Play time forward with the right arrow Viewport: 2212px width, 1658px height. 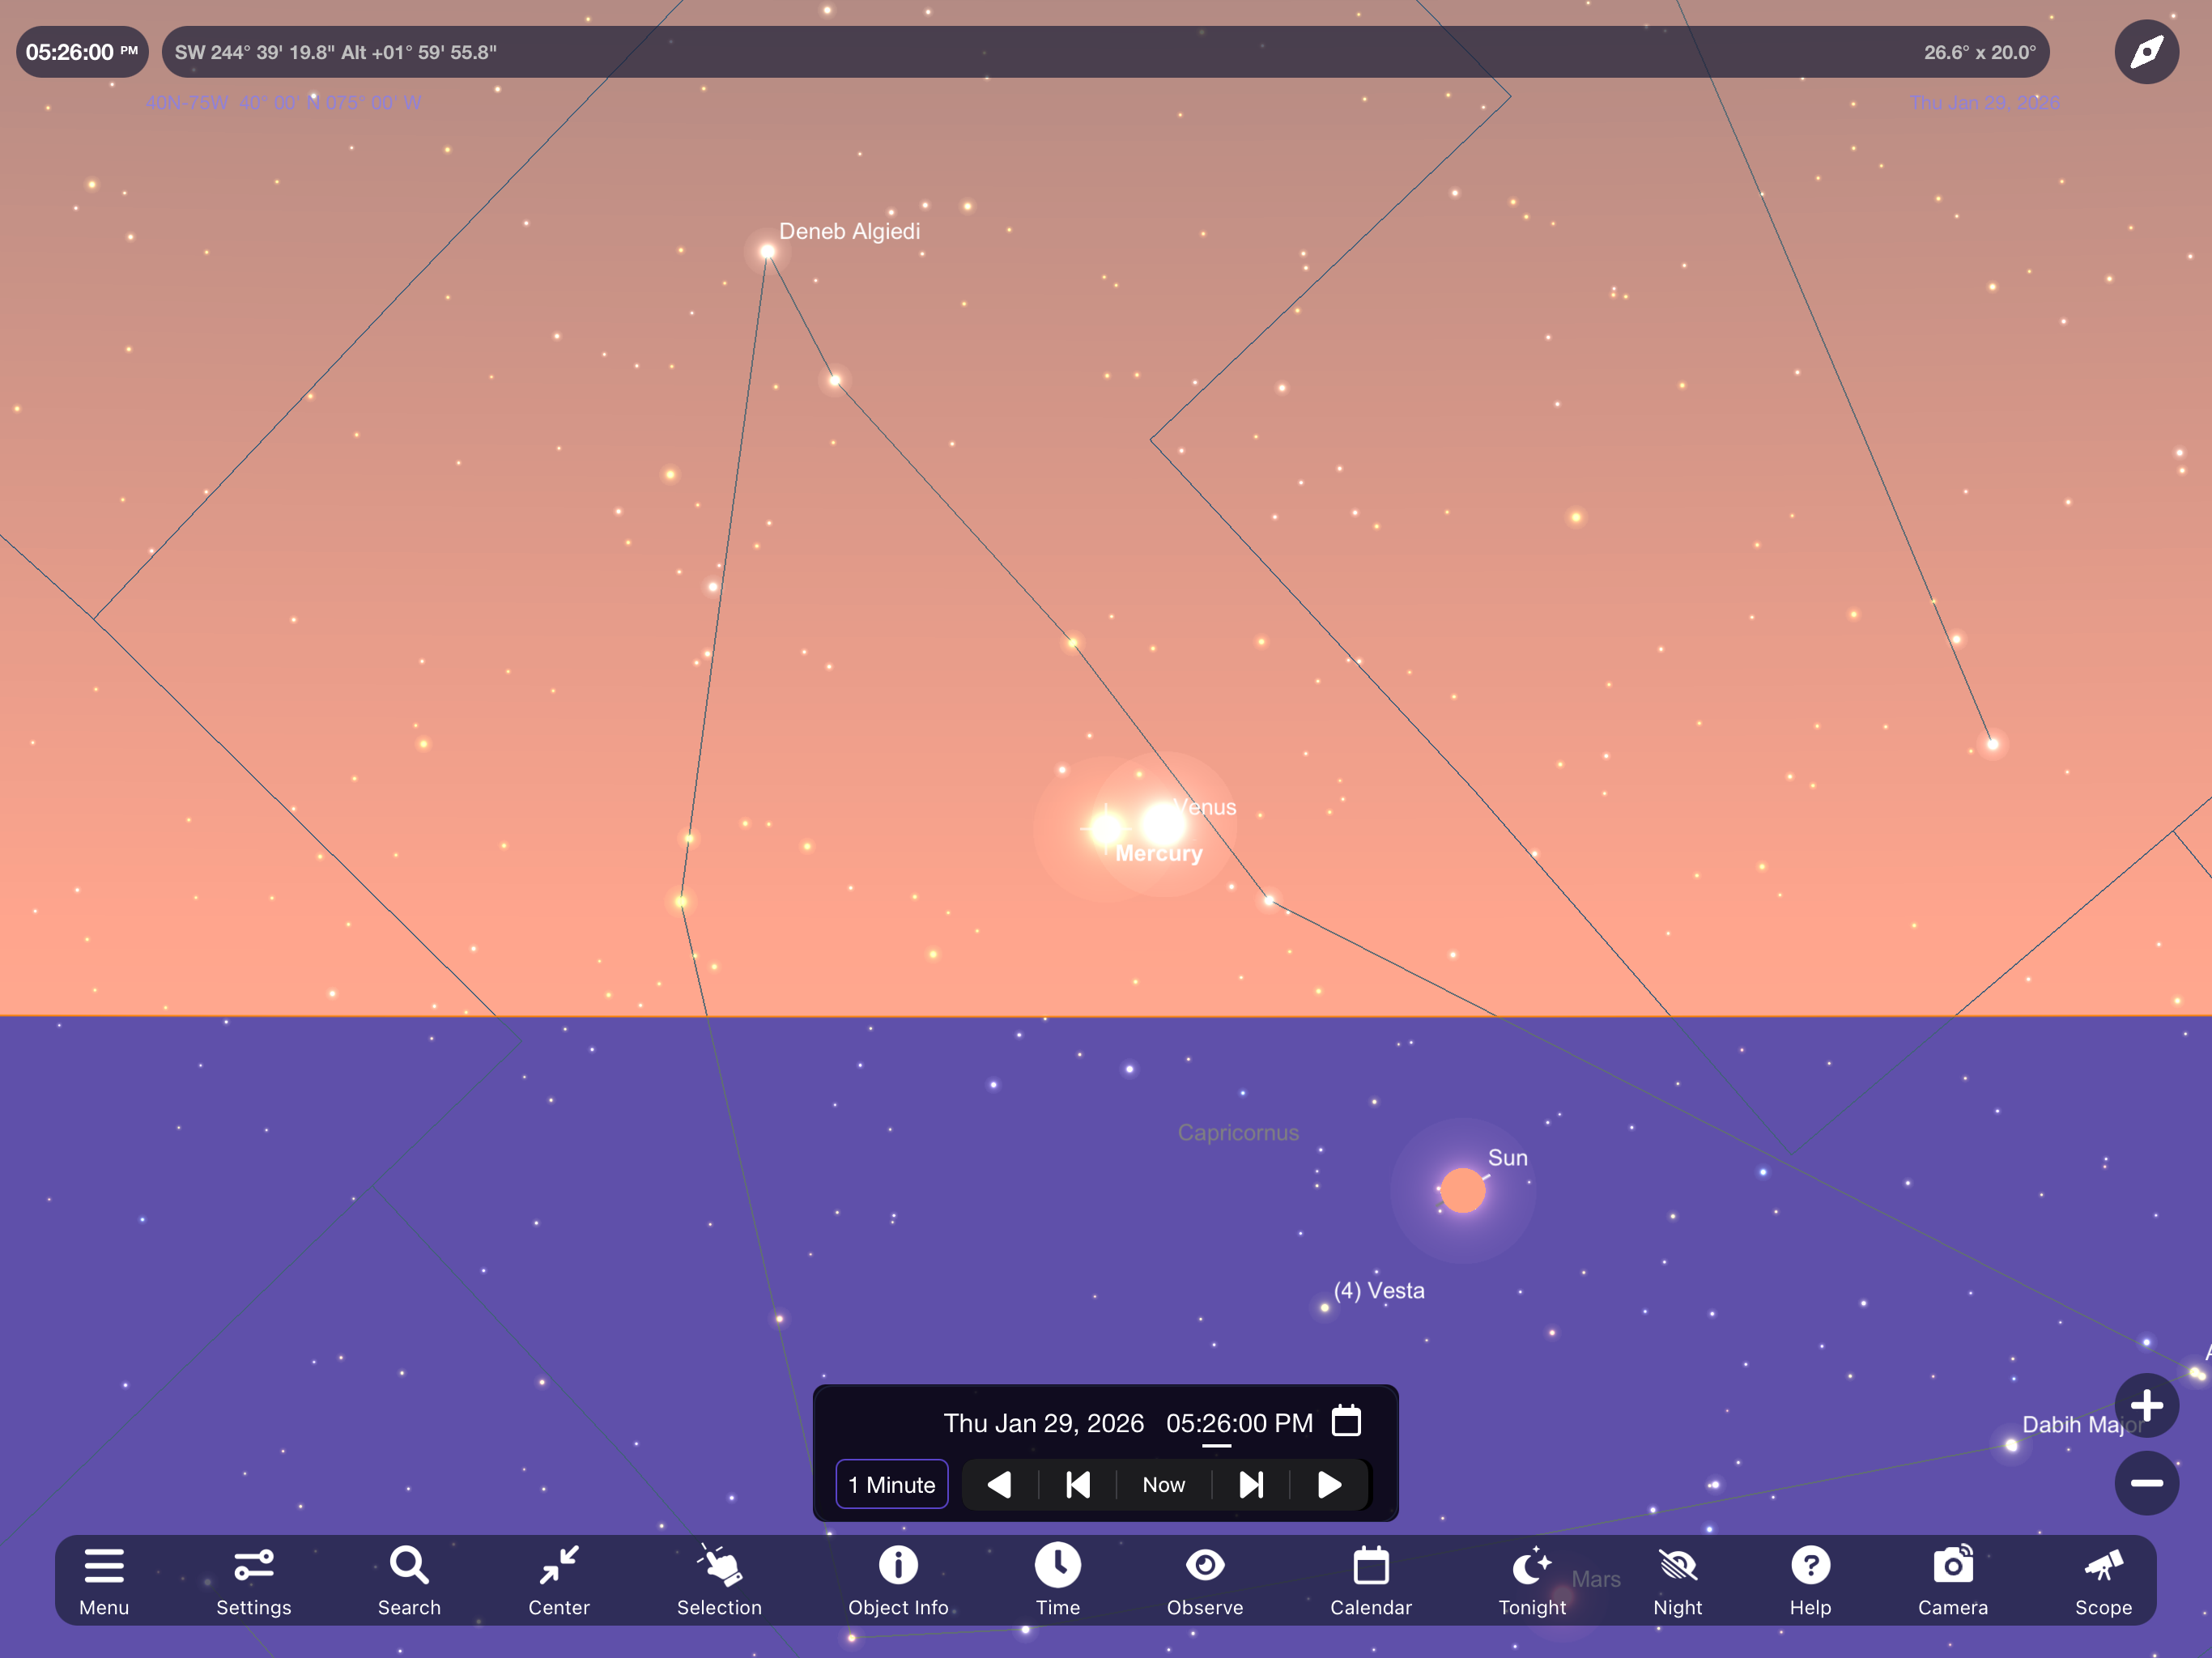point(1329,1484)
